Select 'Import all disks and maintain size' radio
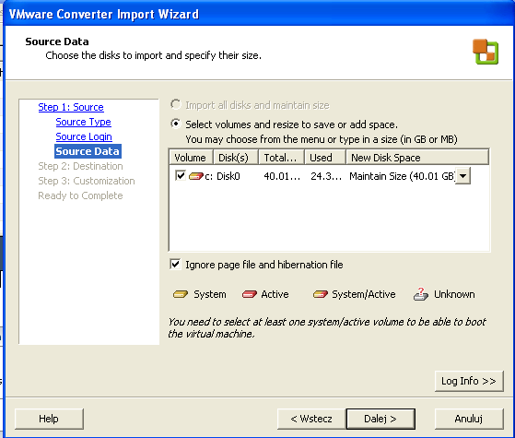The width and height of the screenshot is (515, 438). (x=176, y=104)
